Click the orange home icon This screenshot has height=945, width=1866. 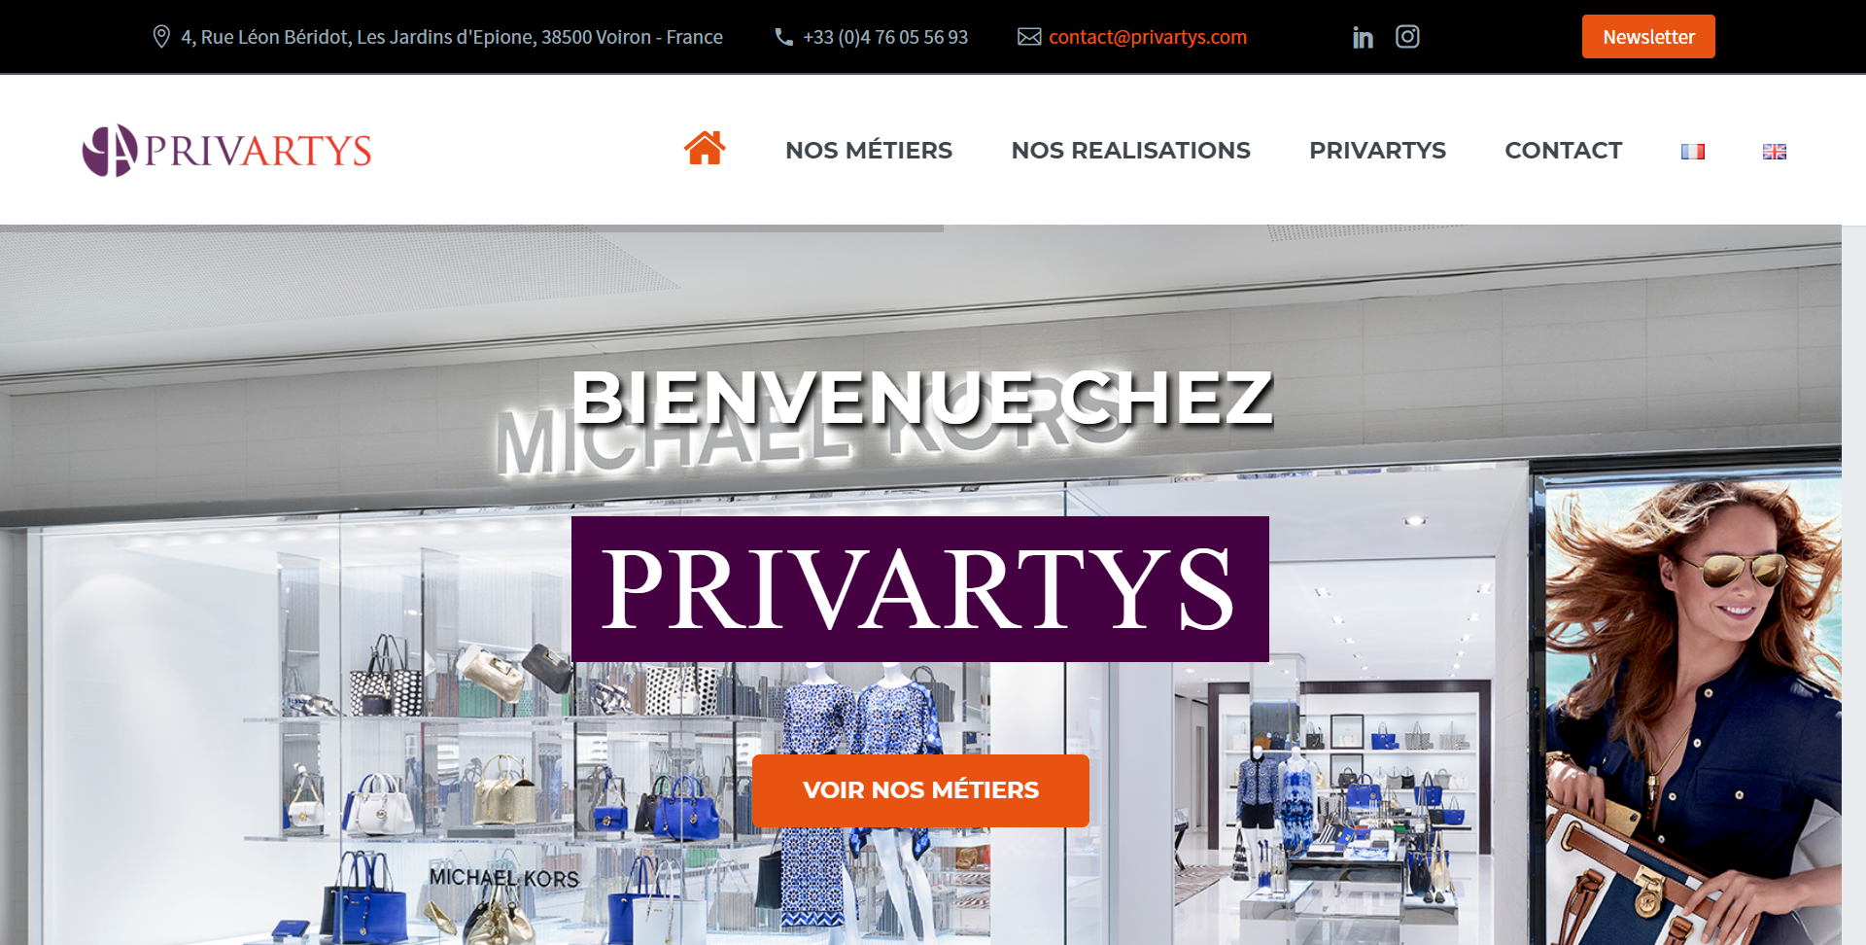(705, 149)
